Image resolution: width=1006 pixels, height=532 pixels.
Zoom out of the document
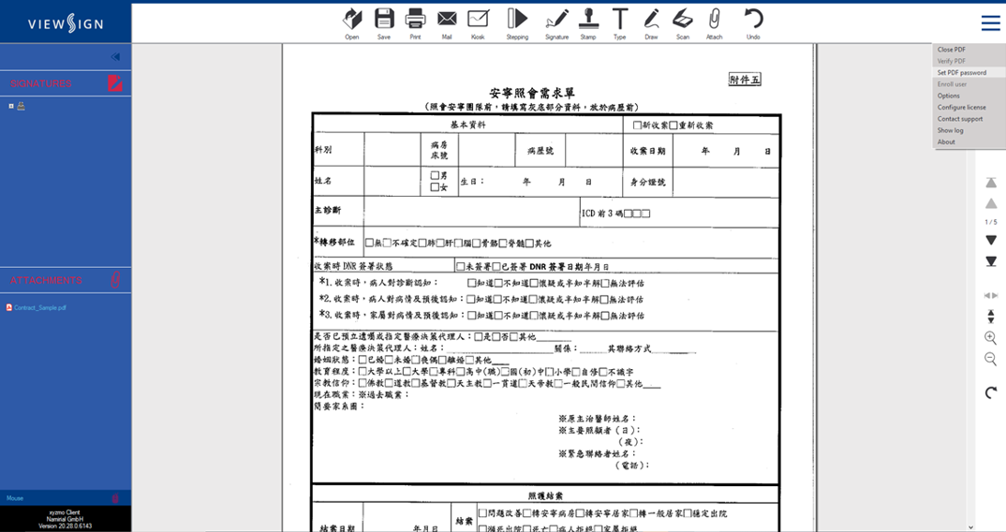[991, 359]
